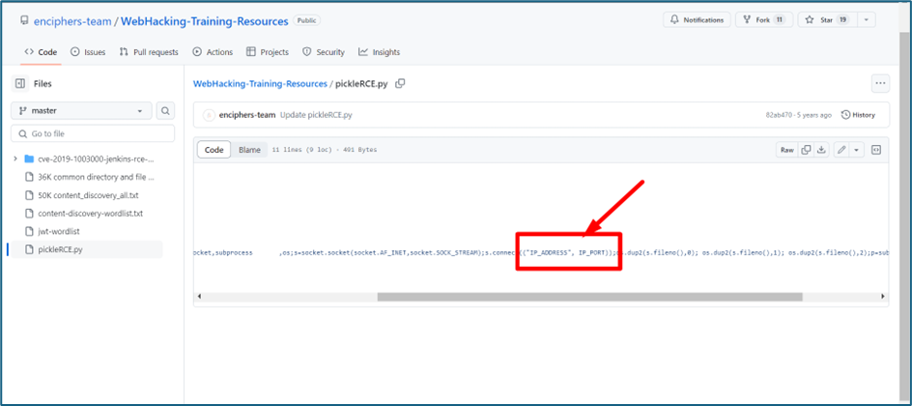Open 36K common directory and file list
Image resolution: width=912 pixels, height=406 pixels.
(x=96, y=177)
